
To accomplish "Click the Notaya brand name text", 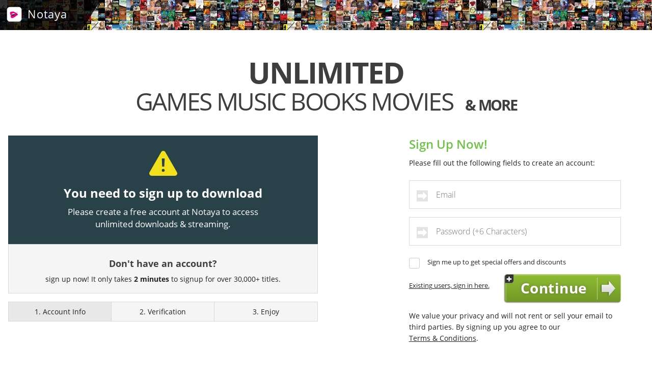I will pyautogui.click(x=47, y=14).
